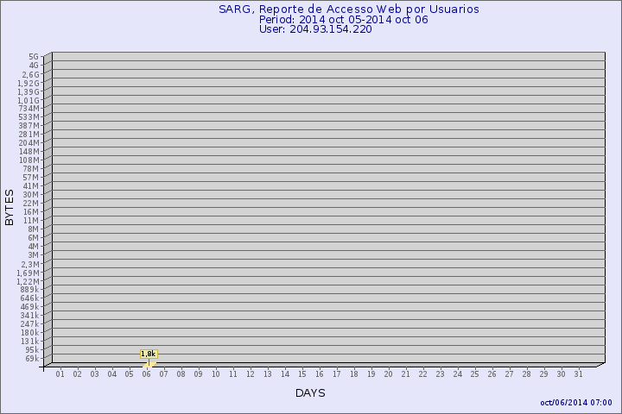Click day 25 tick label

pos(475,373)
